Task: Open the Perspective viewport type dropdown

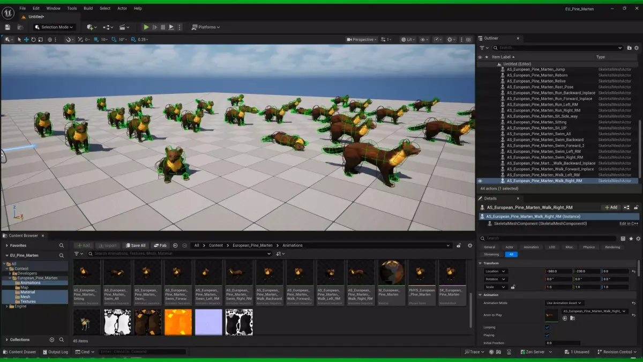Action: 362,40
